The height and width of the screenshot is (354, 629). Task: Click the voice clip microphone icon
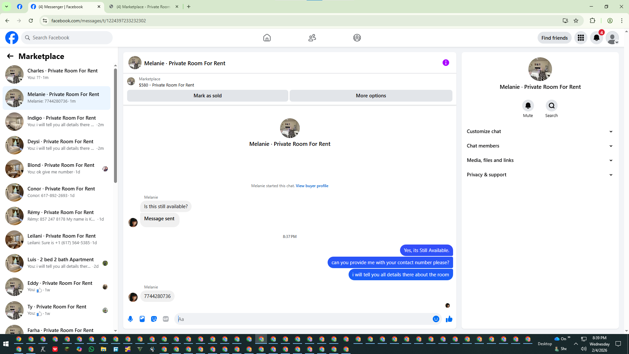coord(130,319)
